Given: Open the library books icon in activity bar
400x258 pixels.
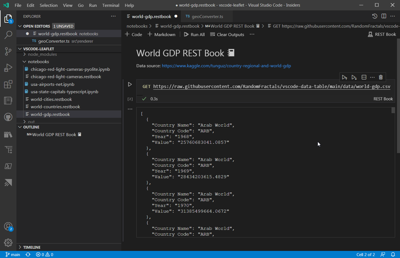Looking at the screenshot, I should (8, 134).
